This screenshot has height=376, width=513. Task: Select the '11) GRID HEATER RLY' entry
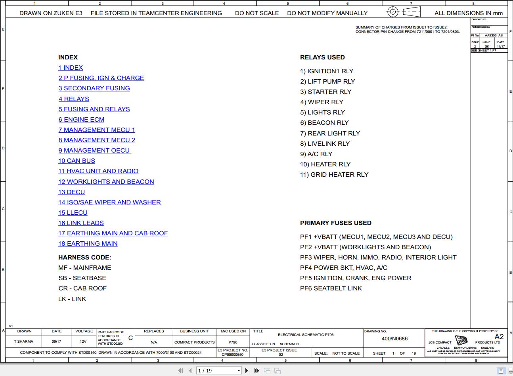(x=334, y=175)
